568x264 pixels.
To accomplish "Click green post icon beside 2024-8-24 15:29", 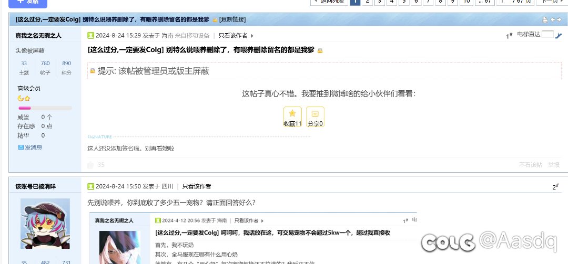I will click(x=91, y=36).
